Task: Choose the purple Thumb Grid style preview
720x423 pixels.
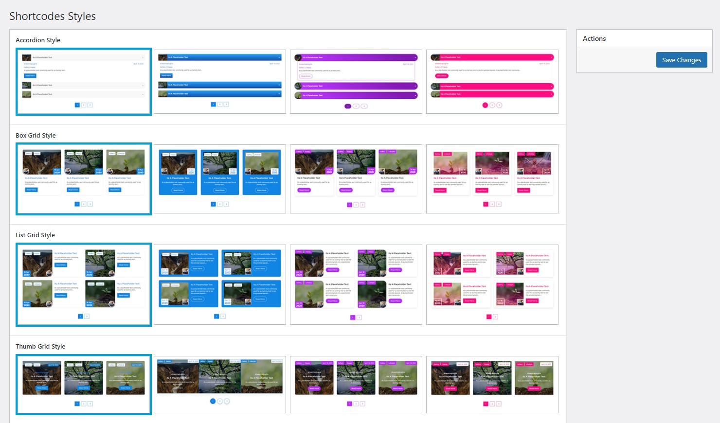Action: 356,384
